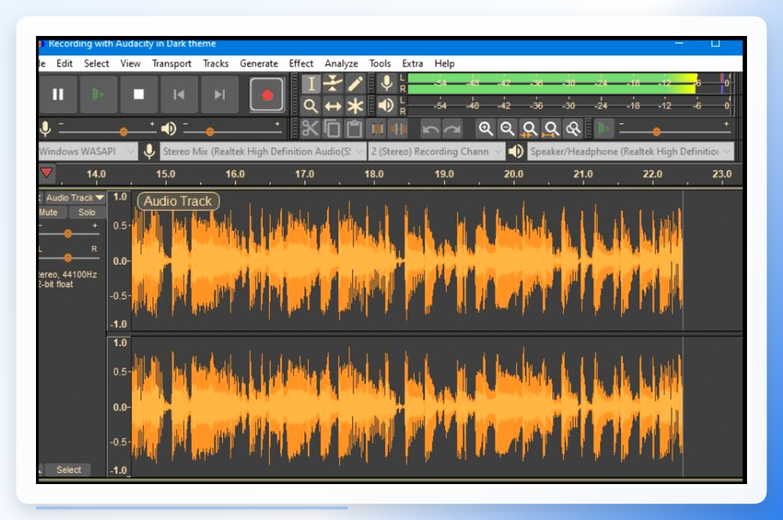
Task: Click the recording level meter bar
Action: click(570, 84)
